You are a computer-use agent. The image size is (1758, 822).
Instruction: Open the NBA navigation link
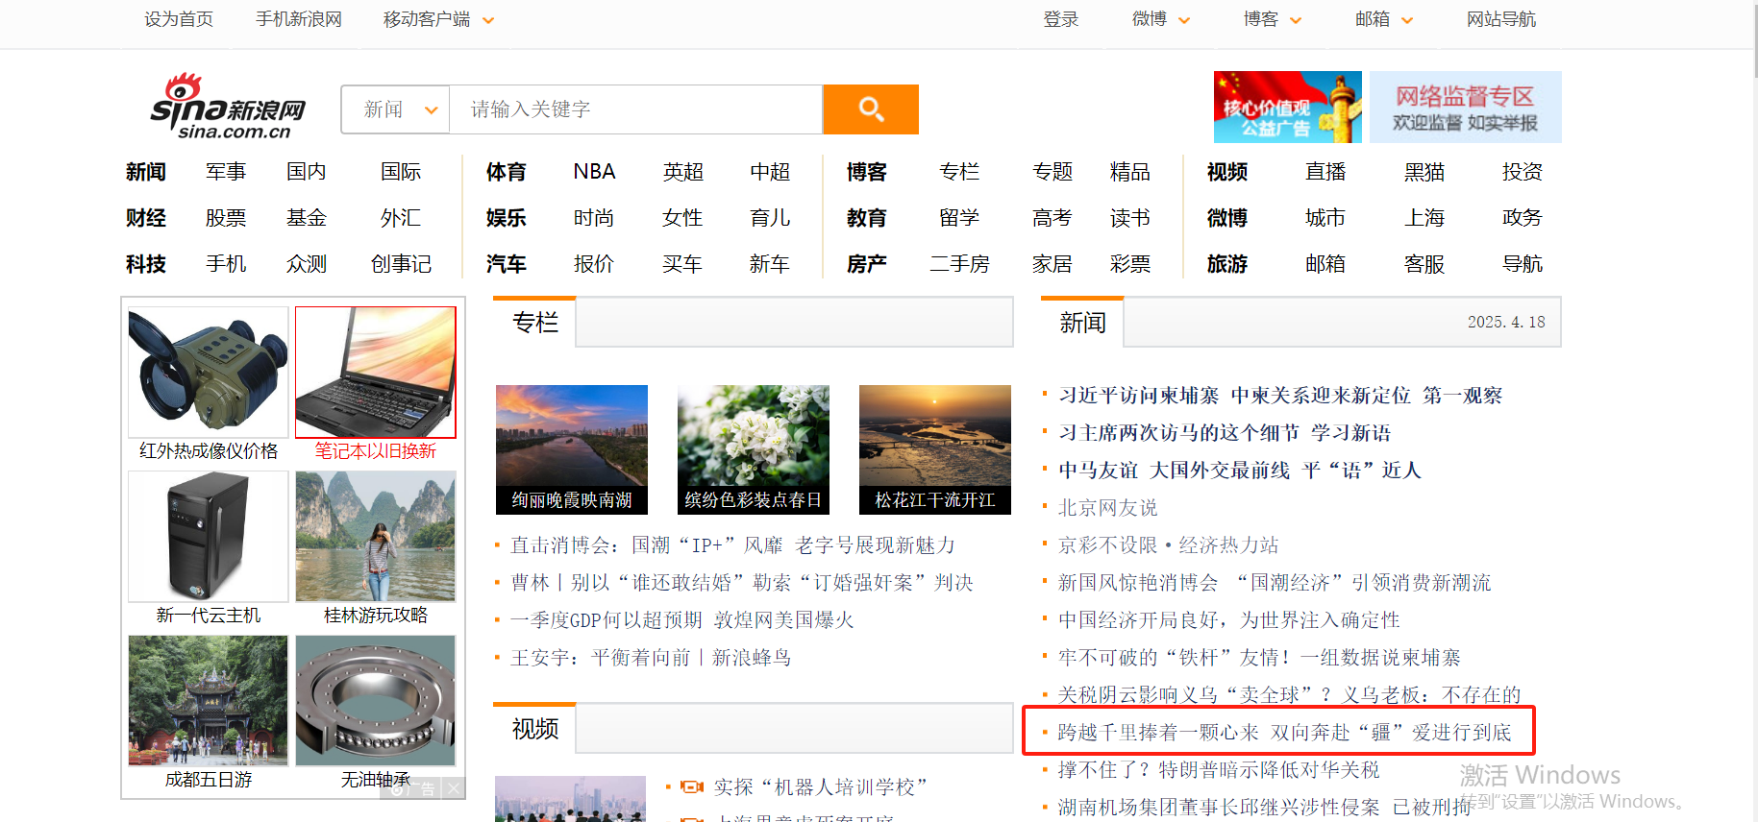tap(594, 172)
